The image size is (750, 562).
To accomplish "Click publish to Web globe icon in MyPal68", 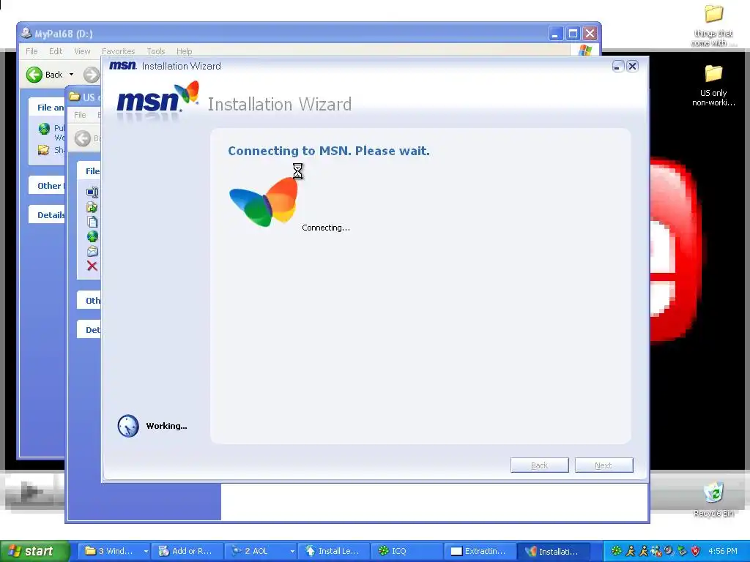I will (44, 129).
